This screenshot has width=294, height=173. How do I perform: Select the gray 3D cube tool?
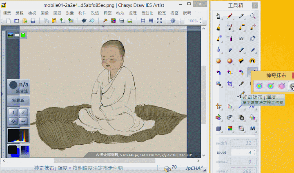[x=218, y=128]
